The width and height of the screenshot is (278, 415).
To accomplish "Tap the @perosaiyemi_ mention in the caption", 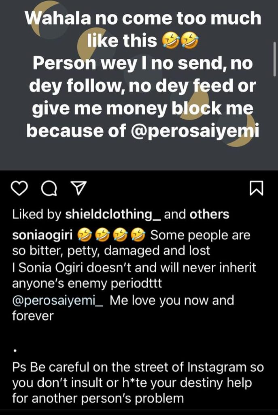I will tap(59, 301).
